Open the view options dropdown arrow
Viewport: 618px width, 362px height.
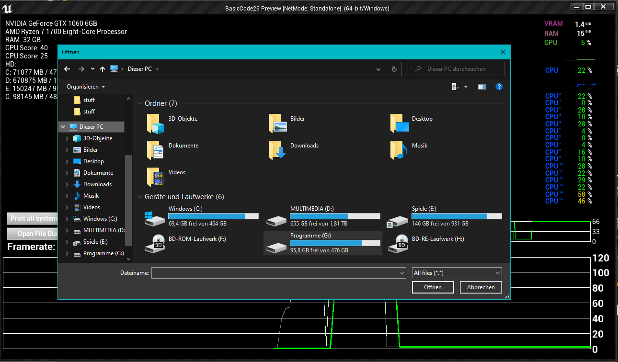click(x=466, y=87)
